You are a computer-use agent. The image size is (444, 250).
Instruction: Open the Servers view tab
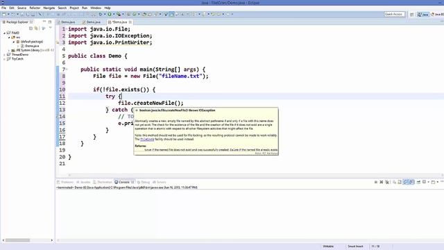(159, 182)
